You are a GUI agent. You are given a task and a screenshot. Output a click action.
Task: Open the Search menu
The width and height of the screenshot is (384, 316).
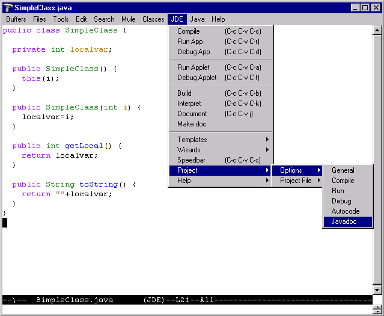(104, 19)
